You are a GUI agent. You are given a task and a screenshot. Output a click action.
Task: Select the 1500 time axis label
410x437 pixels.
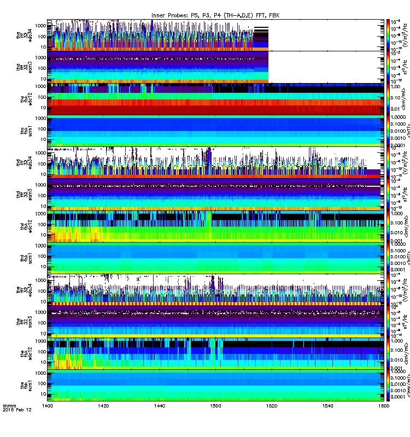215,406
